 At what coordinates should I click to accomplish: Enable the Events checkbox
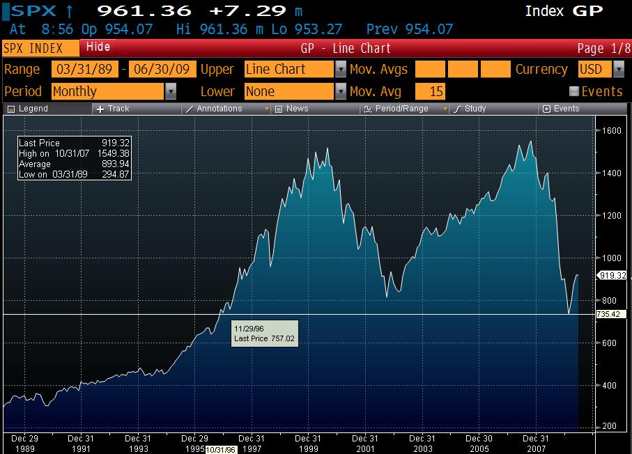pos(574,91)
